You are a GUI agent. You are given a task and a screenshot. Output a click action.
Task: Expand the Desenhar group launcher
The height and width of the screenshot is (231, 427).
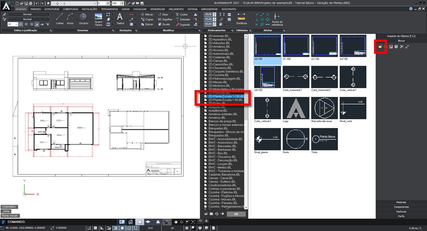tap(113, 31)
